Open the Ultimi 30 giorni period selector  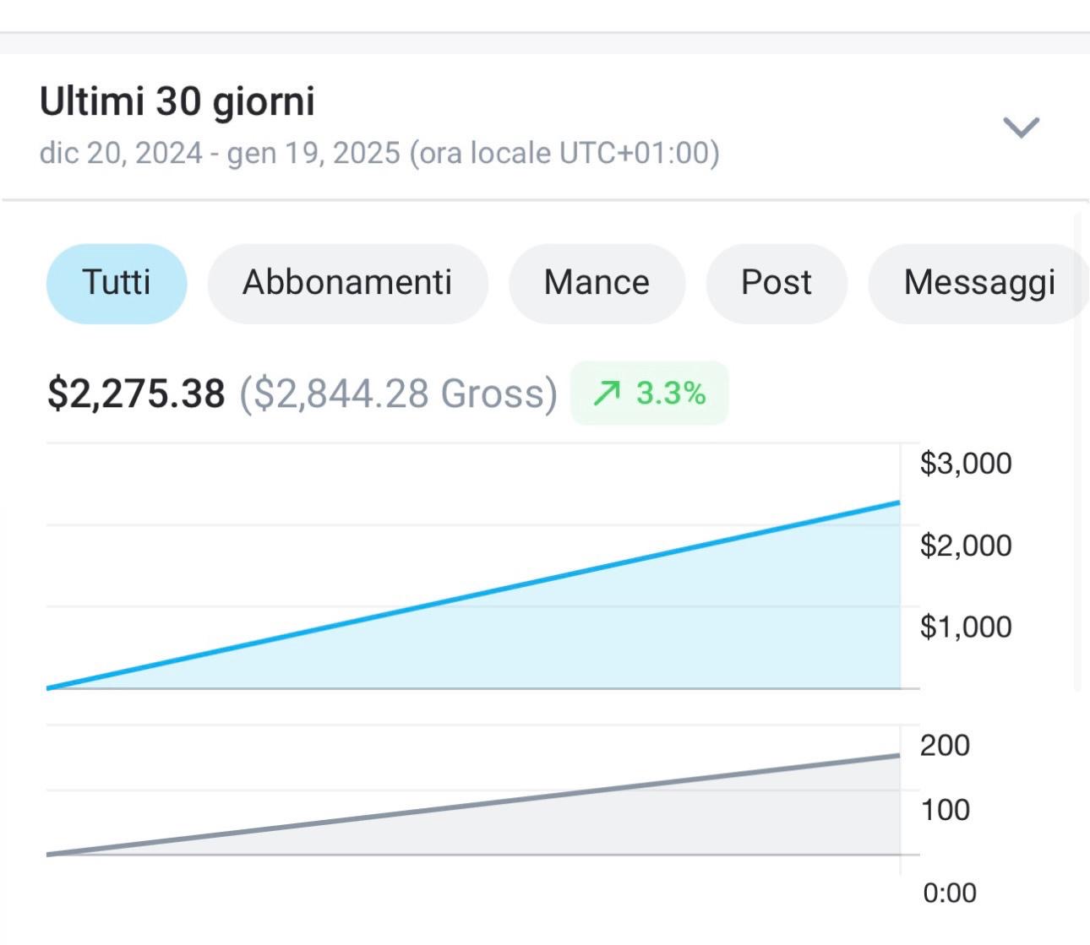(x=177, y=101)
